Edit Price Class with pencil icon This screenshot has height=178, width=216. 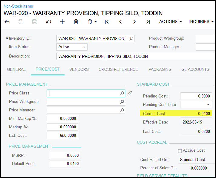[x=130, y=93]
